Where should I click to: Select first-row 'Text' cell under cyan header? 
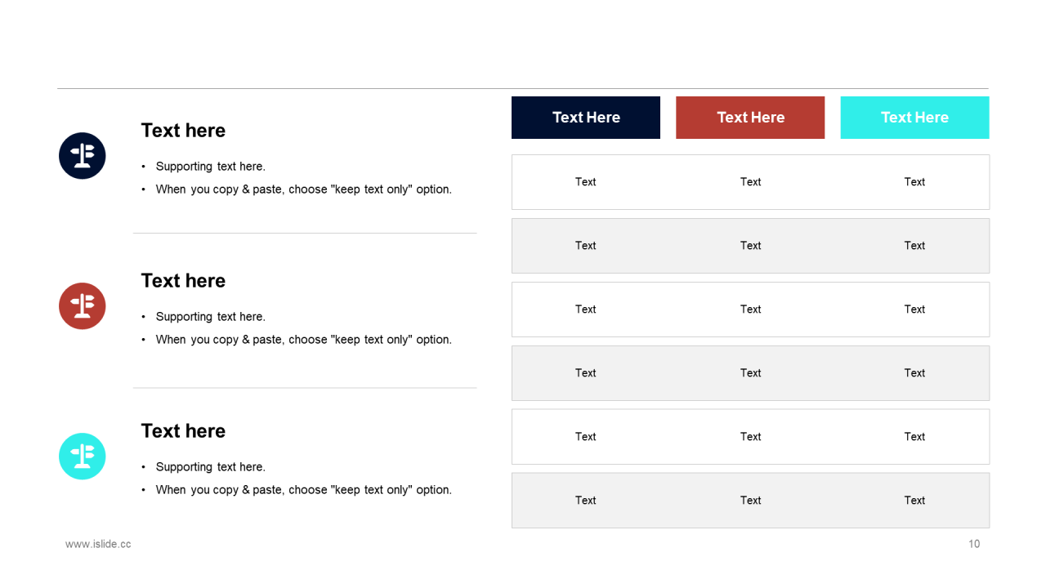coord(914,182)
